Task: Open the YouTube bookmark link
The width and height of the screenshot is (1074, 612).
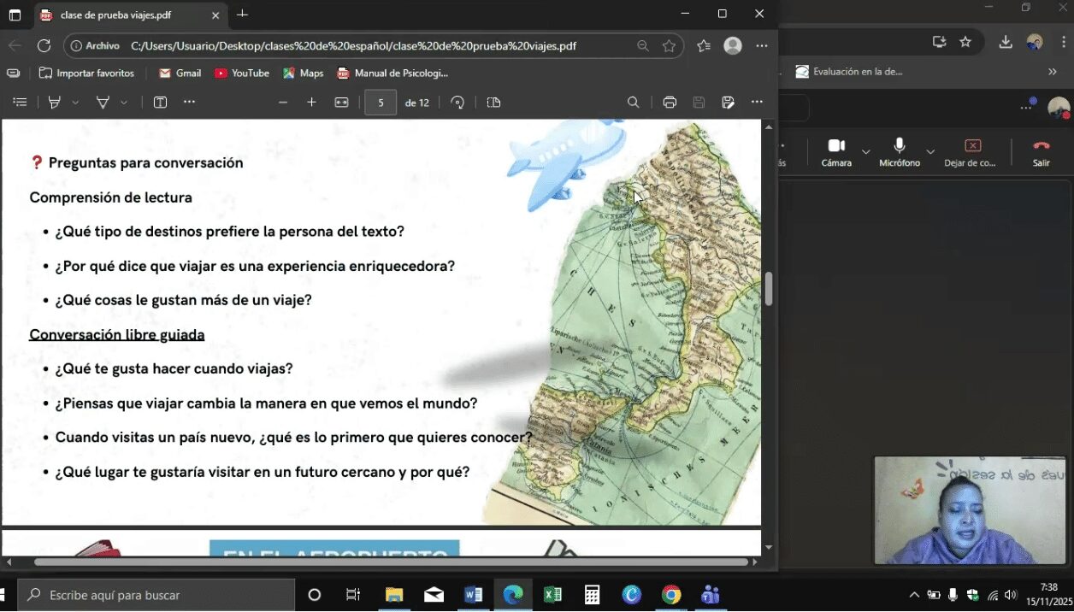Action: tap(241, 74)
